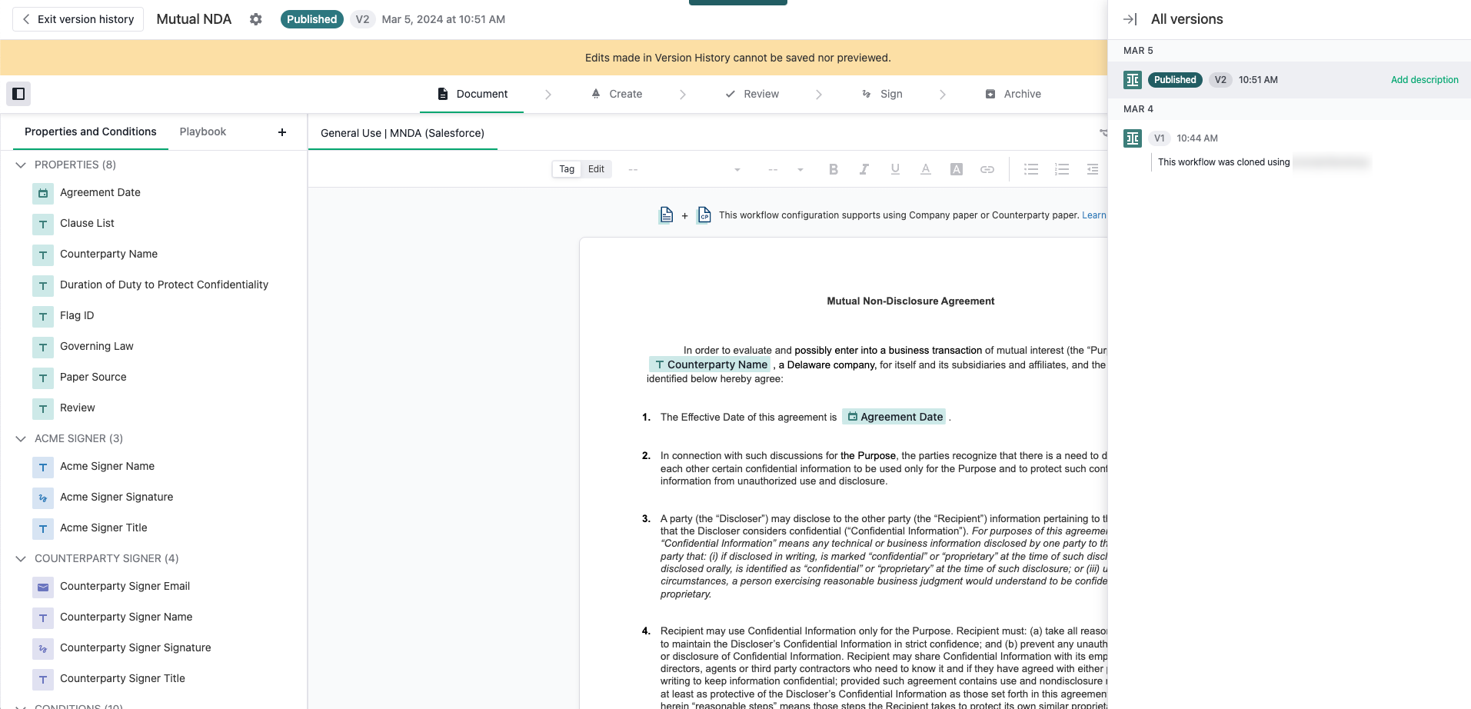Apply bold formatting

click(834, 169)
